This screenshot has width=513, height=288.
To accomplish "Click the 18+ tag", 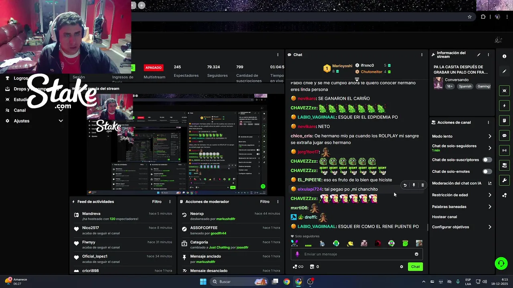I will 450,86.
